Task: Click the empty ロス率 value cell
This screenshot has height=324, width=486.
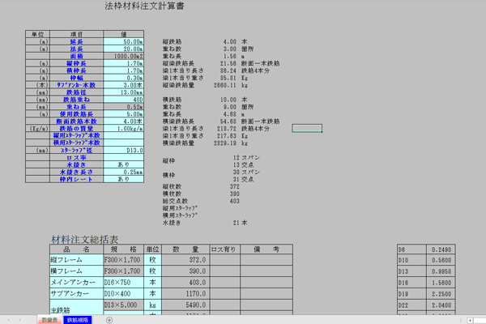Action: coord(126,157)
